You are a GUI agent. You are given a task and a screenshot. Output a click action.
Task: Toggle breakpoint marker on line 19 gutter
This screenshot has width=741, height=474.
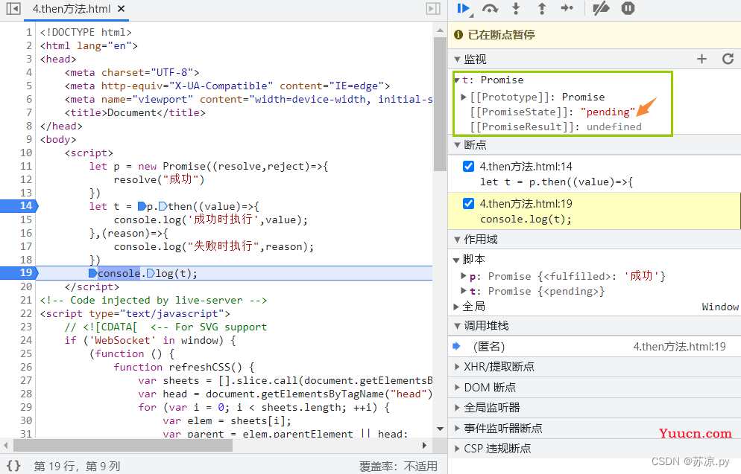[x=19, y=272]
